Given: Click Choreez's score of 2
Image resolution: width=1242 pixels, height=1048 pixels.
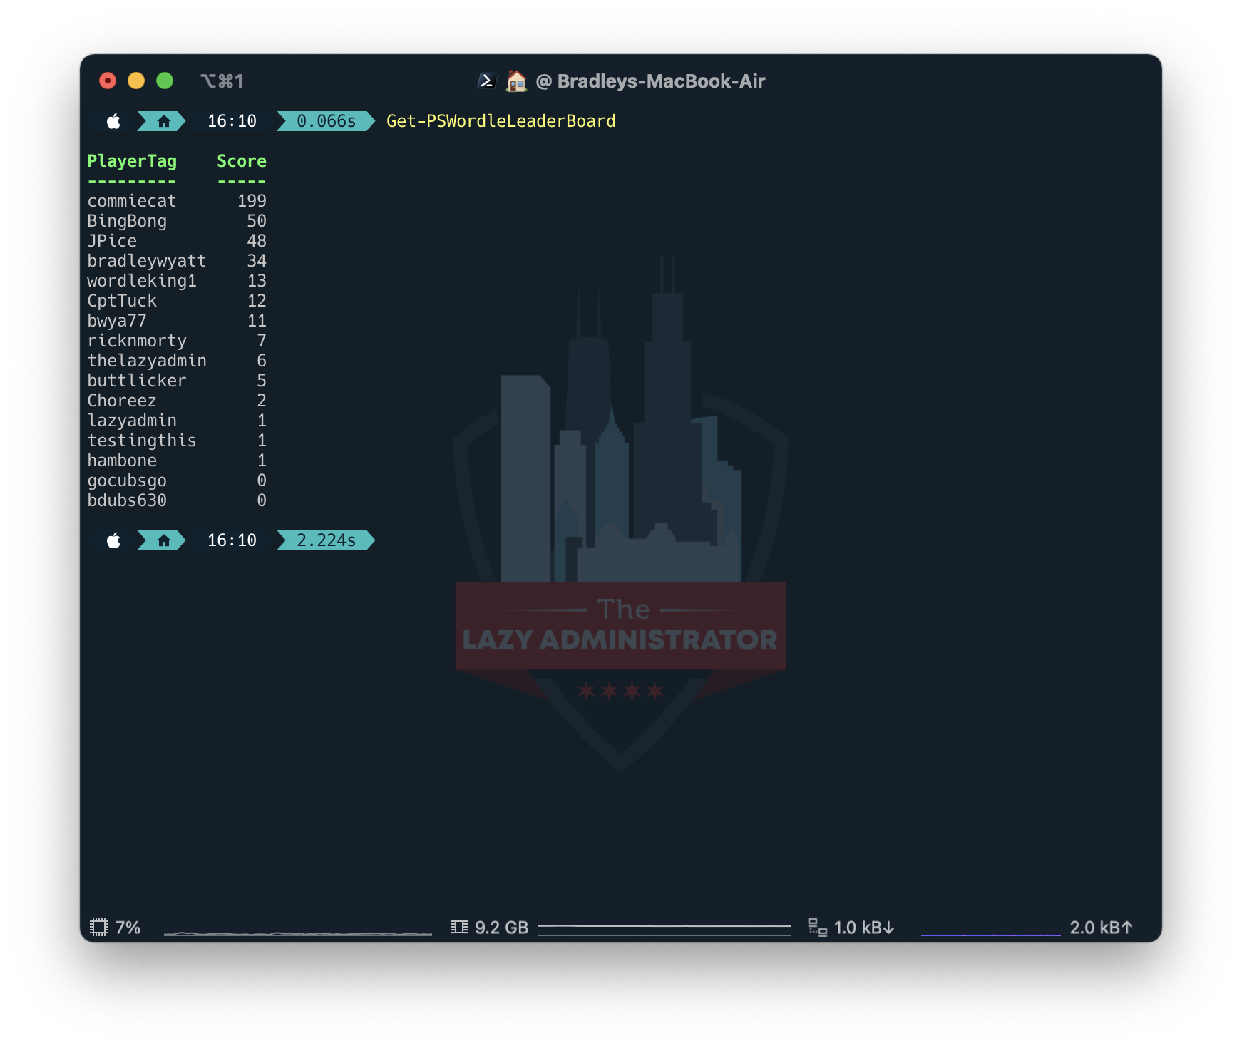Looking at the screenshot, I should pos(262,401).
